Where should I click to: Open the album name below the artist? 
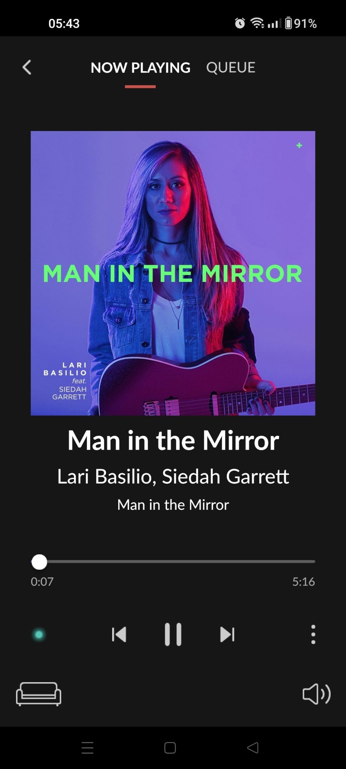click(x=173, y=505)
